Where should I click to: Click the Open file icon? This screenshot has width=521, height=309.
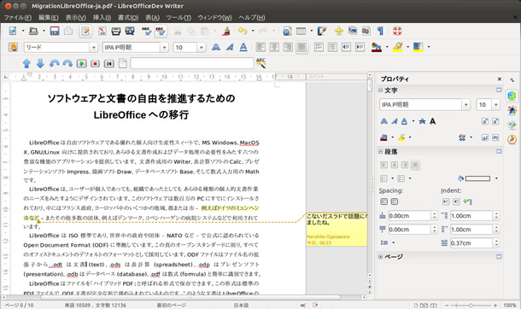(33, 31)
